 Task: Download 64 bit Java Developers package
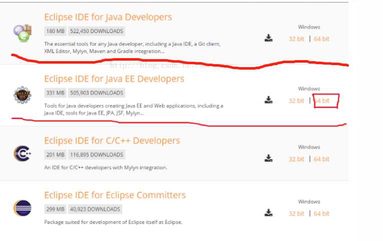pos(321,39)
